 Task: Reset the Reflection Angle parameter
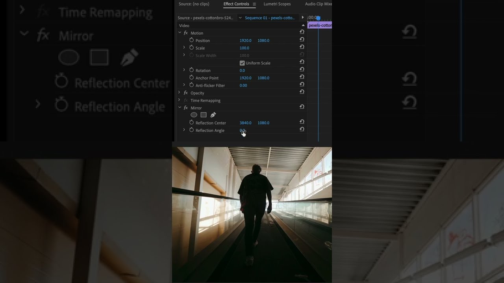(x=302, y=129)
